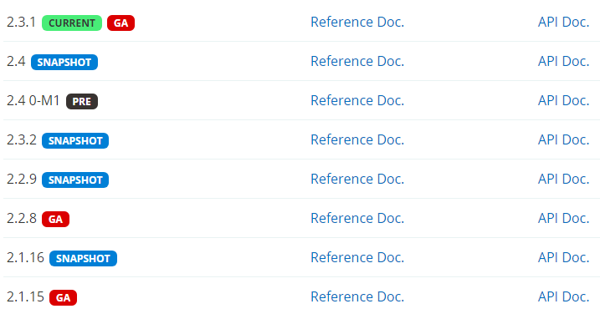Open Reference Doc. for version 2.3.1
Screen dimensions: 600x314
pyautogui.click(x=357, y=23)
